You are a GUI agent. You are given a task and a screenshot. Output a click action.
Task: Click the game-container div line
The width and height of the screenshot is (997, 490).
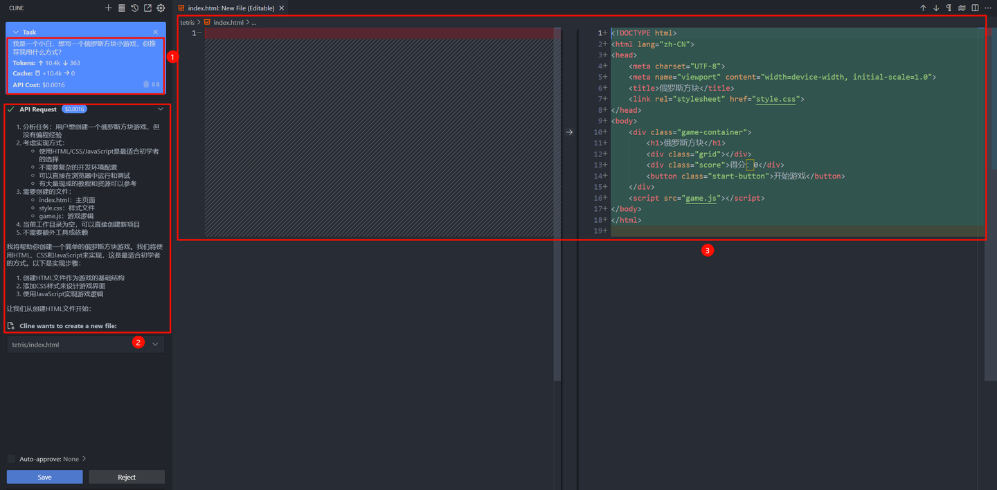pos(690,132)
